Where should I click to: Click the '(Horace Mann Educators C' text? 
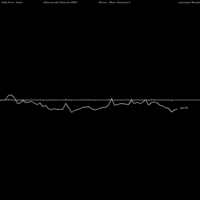click(114, 2)
